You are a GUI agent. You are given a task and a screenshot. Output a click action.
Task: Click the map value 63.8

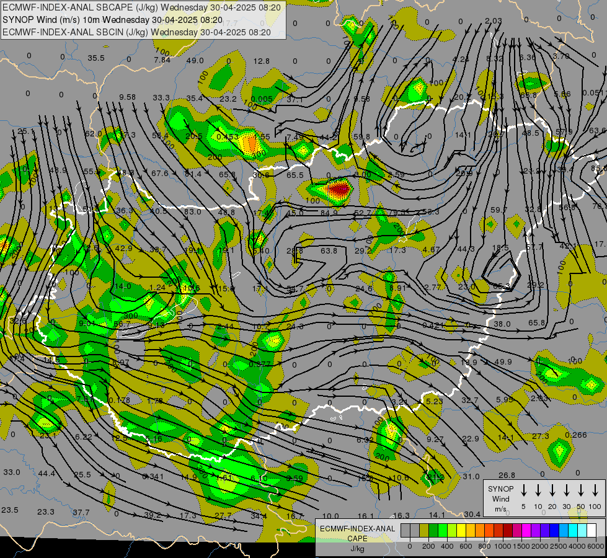(329, 250)
